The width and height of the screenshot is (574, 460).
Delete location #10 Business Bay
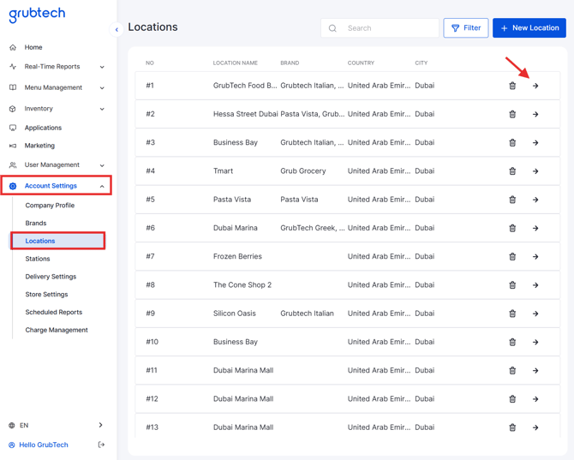coord(512,342)
